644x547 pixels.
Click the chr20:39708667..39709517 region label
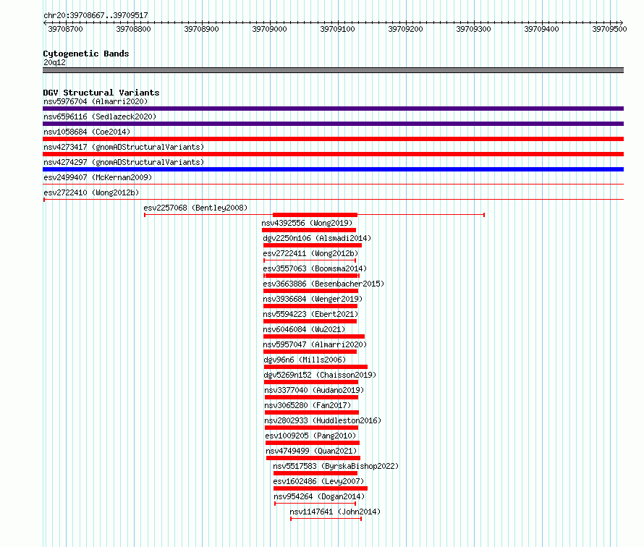pyautogui.click(x=96, y=15)
